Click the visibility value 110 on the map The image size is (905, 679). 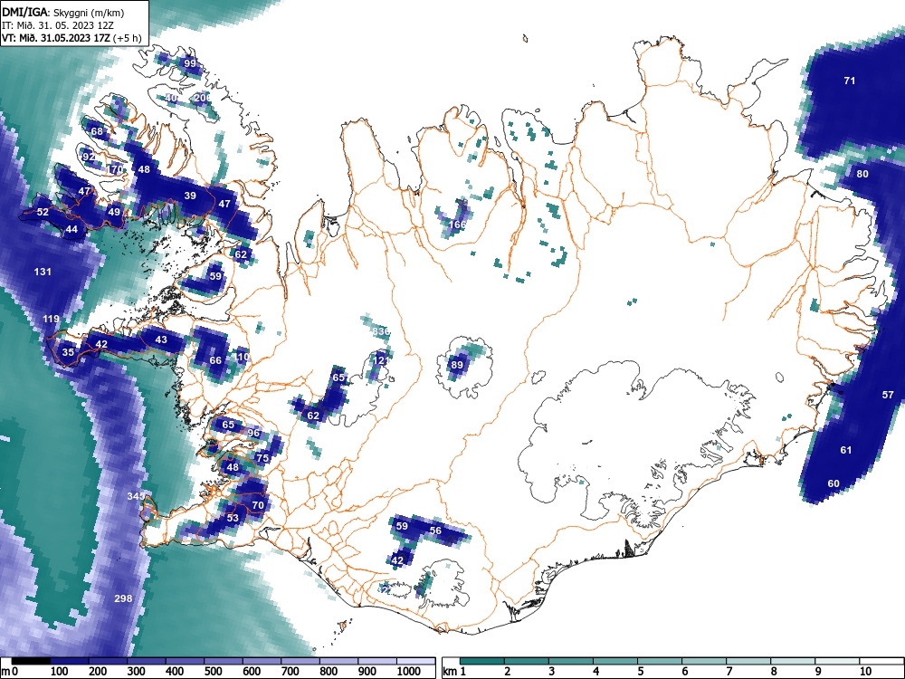pos(243,357)
